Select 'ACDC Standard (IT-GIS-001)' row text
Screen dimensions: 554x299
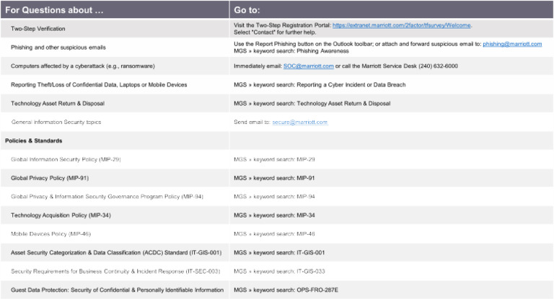pyautogui.click(x=116, y=253)
